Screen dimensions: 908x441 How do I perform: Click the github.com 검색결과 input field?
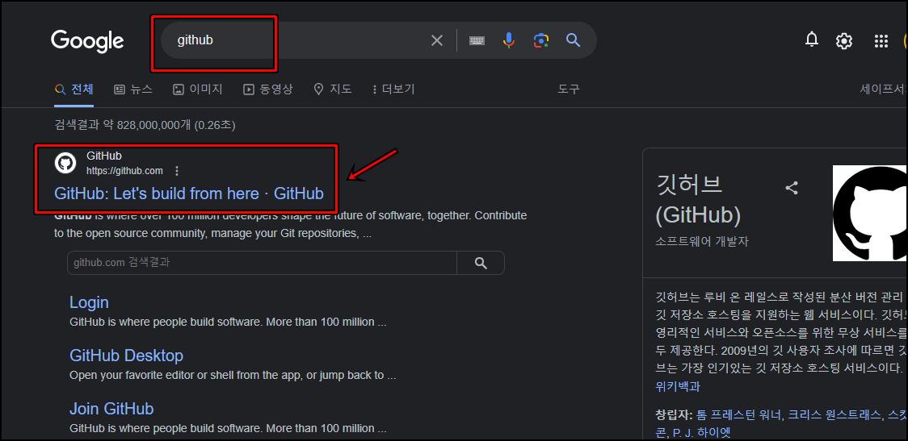pyautogui.click(x=262, y=262)
